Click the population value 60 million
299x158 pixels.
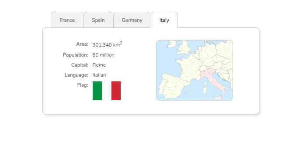[x=103, y=55]
